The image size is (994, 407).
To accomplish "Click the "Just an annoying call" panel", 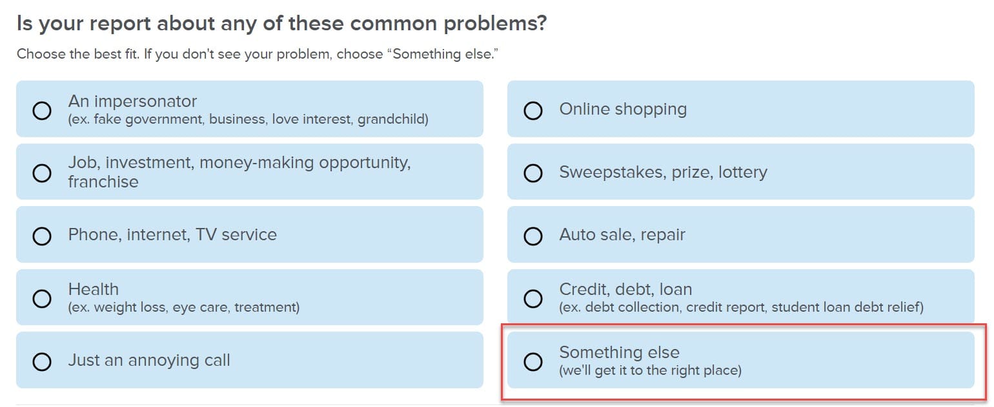I will click(x=250, y=361).
